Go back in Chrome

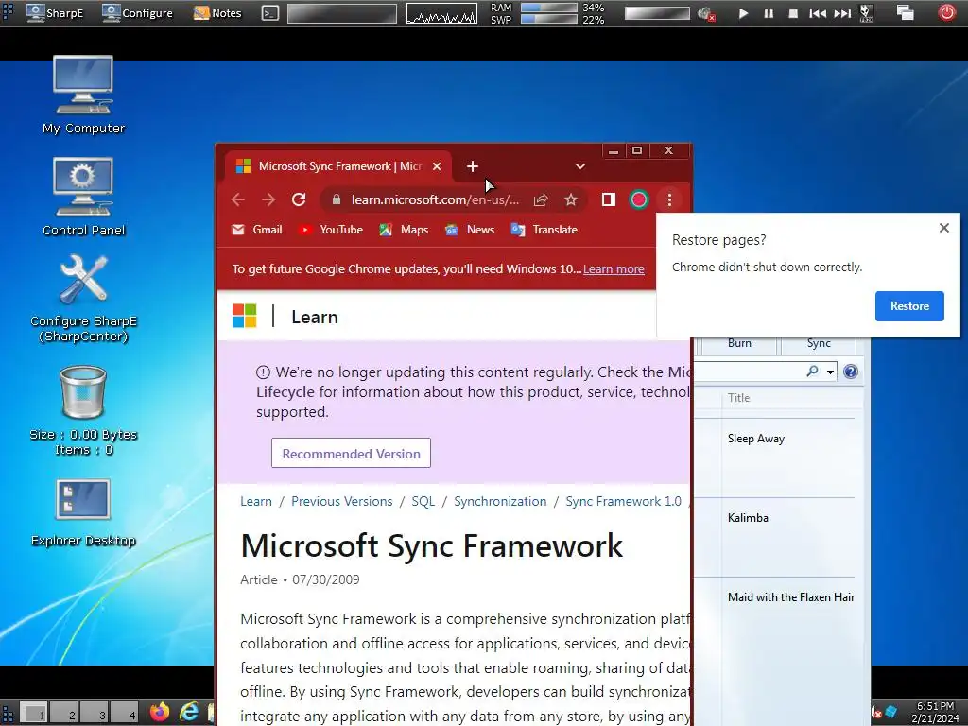pyautogui.click(x=238, y=200)
